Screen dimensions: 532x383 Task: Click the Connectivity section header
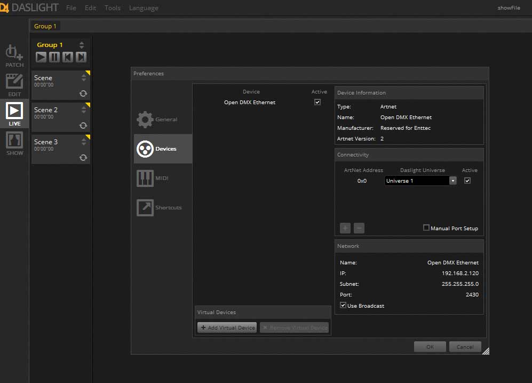click(x=409, y=155)
